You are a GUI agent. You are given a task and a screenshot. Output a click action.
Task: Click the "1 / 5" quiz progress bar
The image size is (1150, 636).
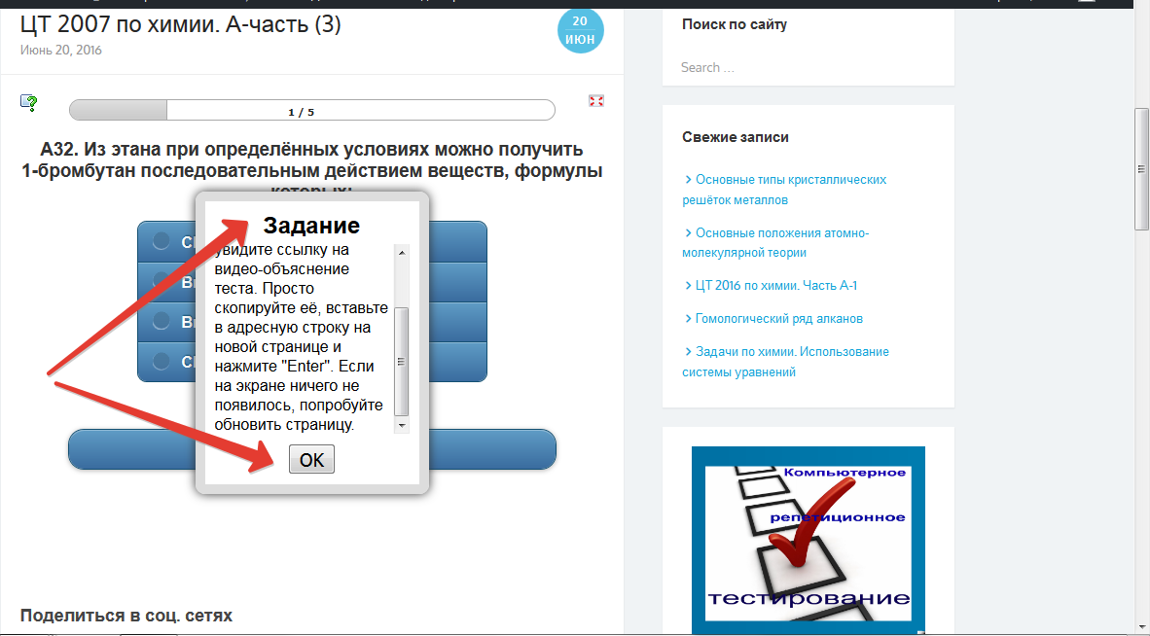pyautogui.click(x=312, y=111)
